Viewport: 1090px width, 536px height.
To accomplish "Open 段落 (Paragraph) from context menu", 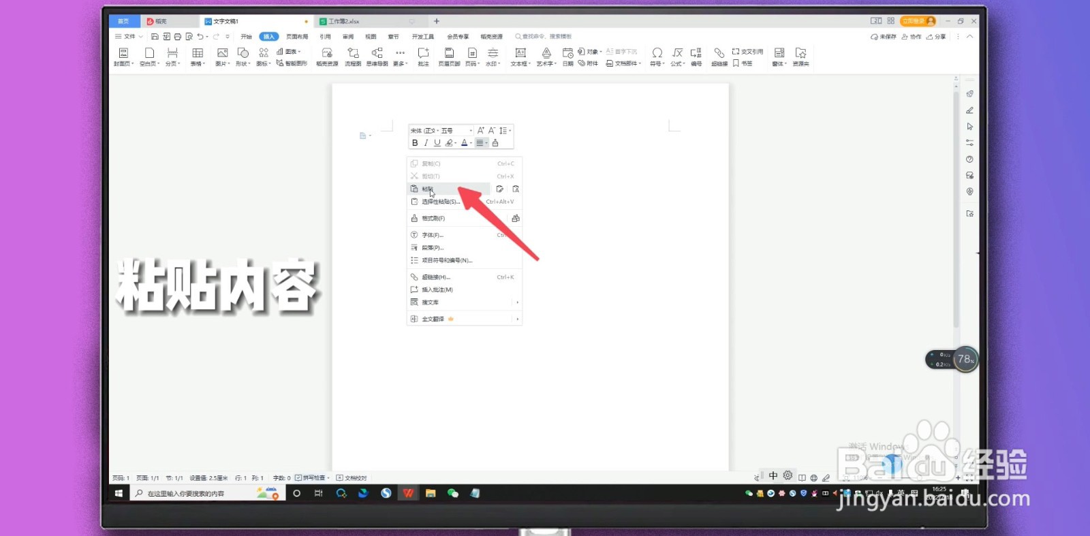I will click(x=465, y=248).
